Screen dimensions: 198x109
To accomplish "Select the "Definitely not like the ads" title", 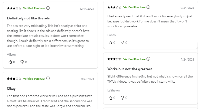I will pos(28,18).
